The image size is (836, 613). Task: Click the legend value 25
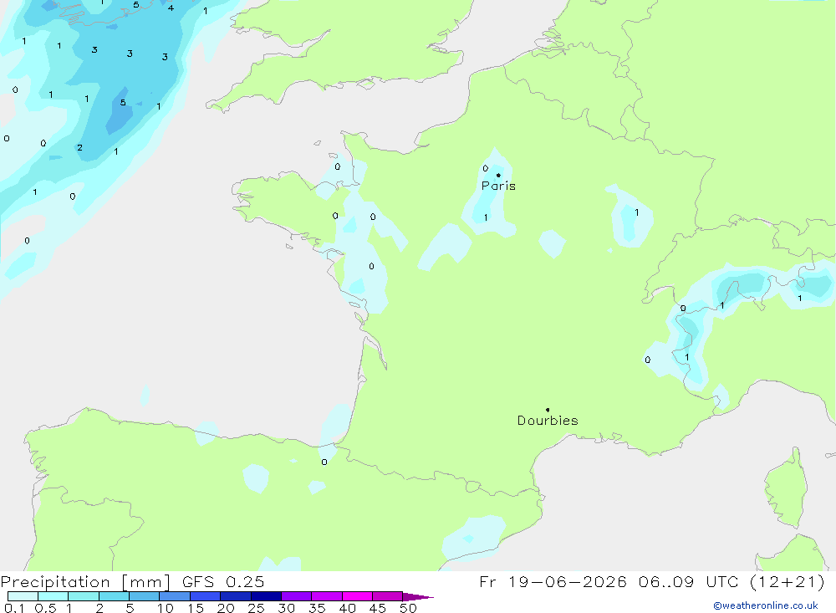256,608
